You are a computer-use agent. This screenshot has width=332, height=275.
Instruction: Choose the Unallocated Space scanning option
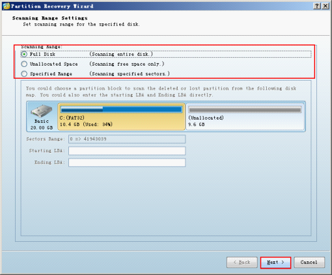point(24,64)
